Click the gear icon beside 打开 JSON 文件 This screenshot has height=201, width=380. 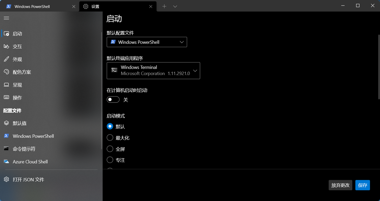point(6,179)
